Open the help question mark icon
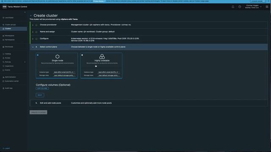Image resolution: width=271 pixels, height=152 pixels. [240, 7]
